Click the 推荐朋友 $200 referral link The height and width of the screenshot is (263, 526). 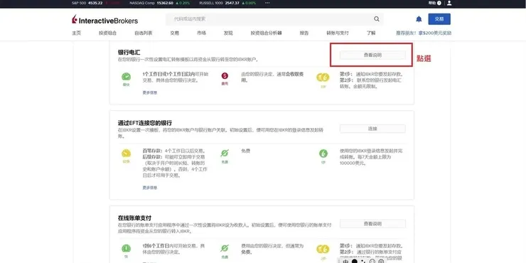[x=424, y=33]
